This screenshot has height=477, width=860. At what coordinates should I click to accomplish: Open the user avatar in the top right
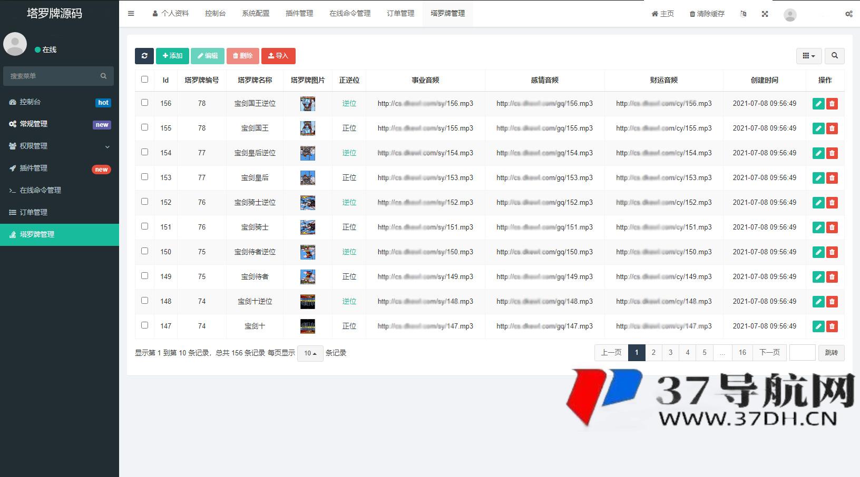790,15
